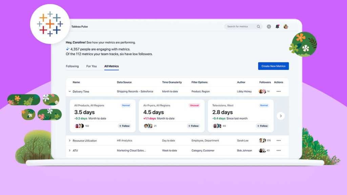The width and height of the screenshot is (347, 195).
Task: Follow the Air Fryers, All Regions metric
Action: pos(193,126)
